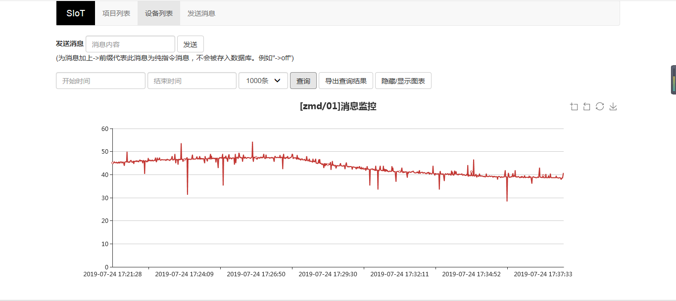Image resolution: width=676 pixels, height=301 pixels.
Task: Focus the 开始时间 input field
Action: tap(101, 81)
